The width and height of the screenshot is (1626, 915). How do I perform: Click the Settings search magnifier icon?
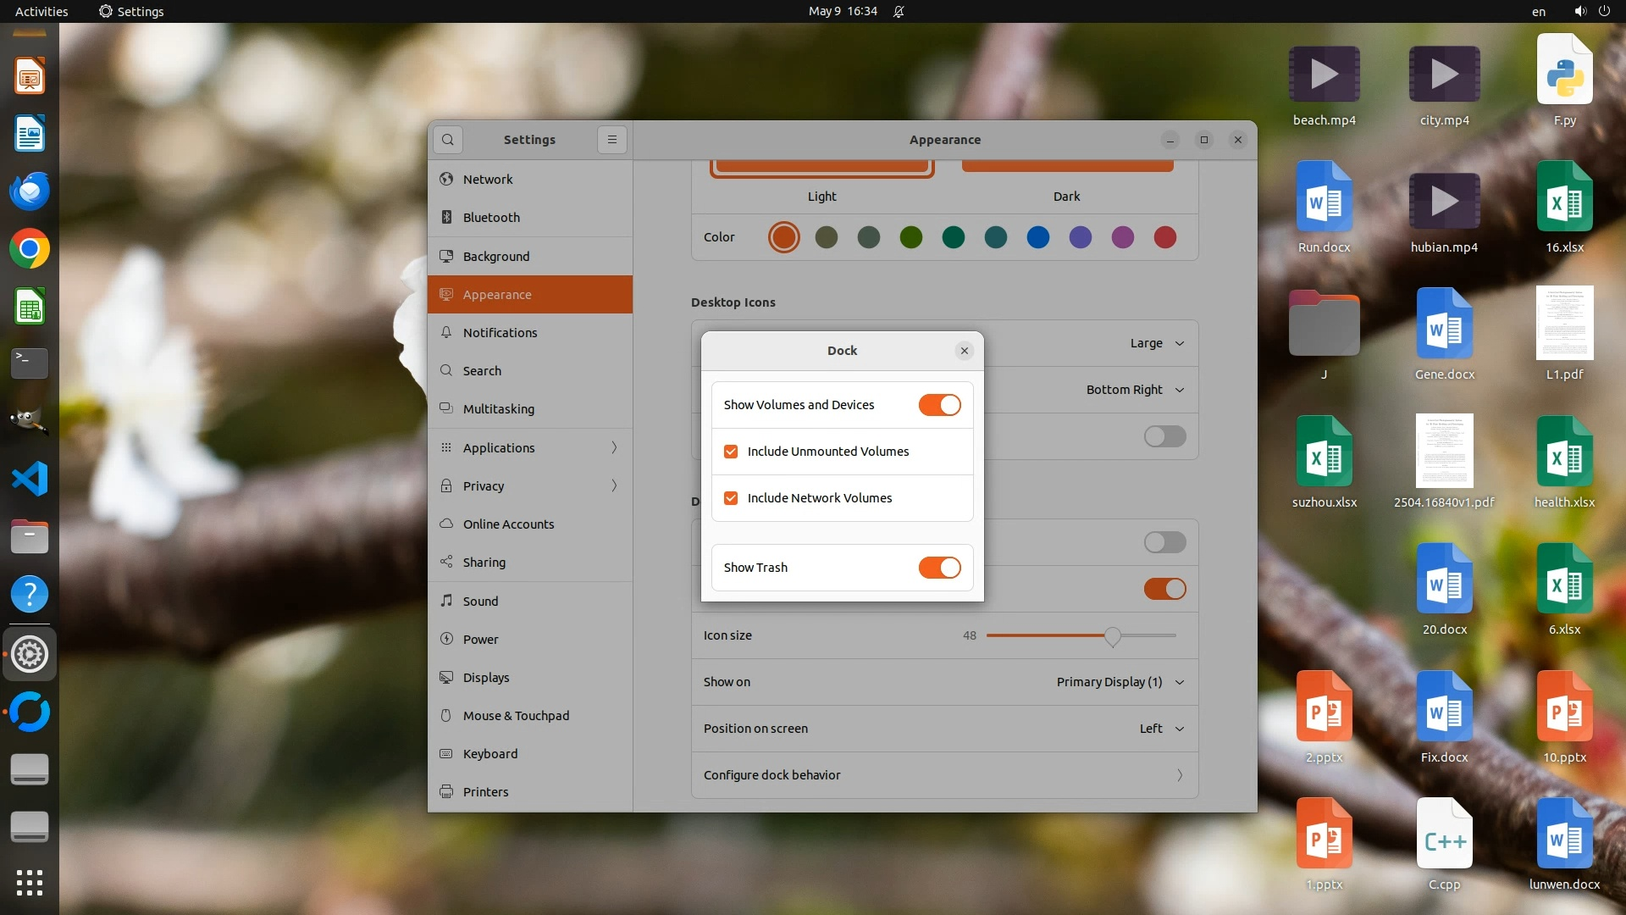(x=447, y=140)
